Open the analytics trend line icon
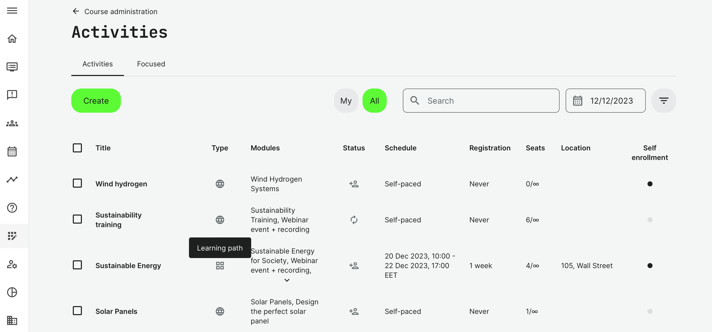This screenshot has width=712, height=332. [x=12, y=180]
